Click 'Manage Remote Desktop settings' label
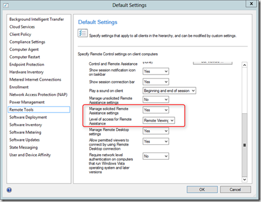Screen dimensions: 261x202 pos(109,132)
